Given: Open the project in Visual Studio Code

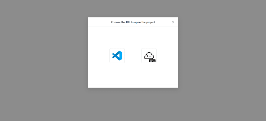Looking at the screenshot, I should [x=117, y=56].
